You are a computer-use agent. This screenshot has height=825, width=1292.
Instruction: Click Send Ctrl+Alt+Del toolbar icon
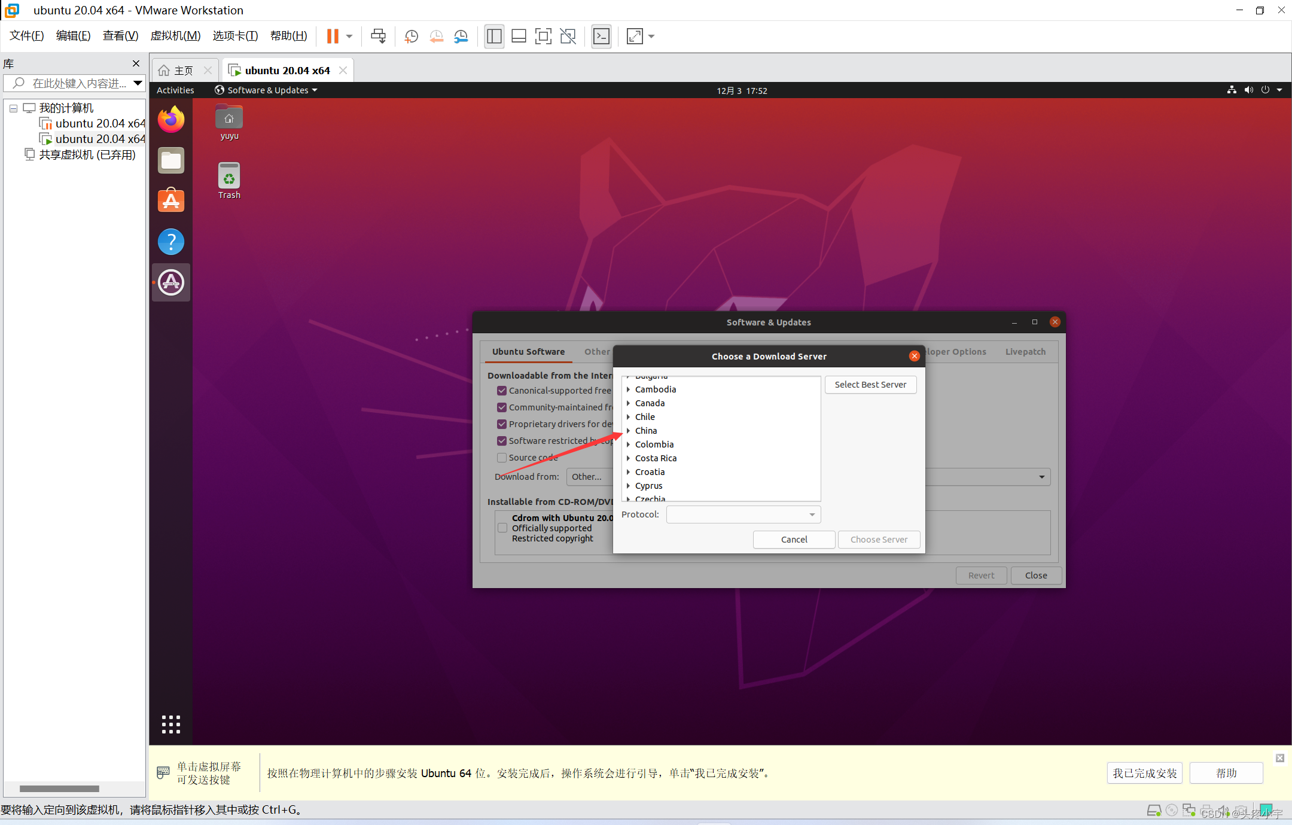378,36
